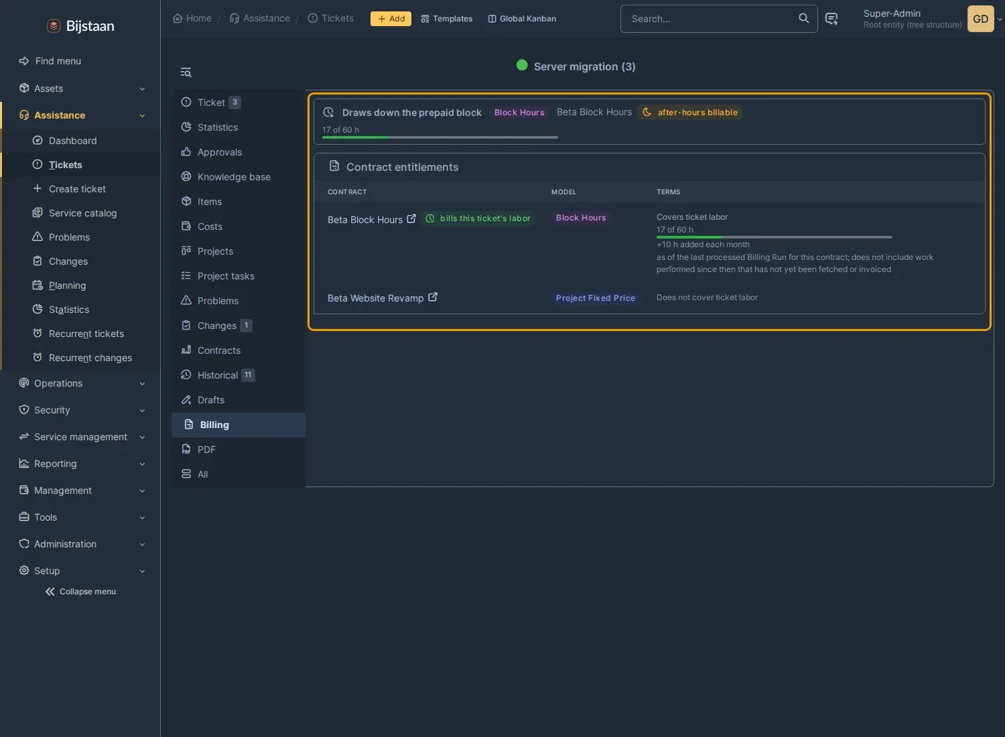Open the chat notes icon beside search

coord(831,19)
